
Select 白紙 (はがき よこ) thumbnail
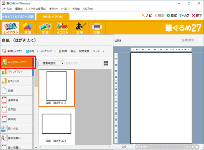tap(57, 126)
